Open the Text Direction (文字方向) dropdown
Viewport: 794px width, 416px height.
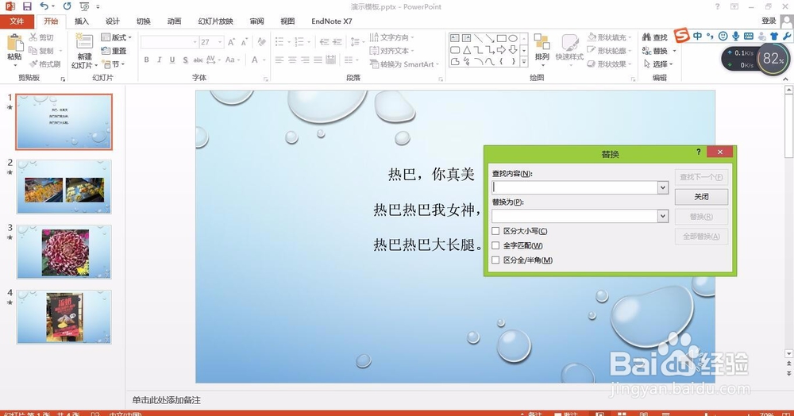click(x=391, y=37)
